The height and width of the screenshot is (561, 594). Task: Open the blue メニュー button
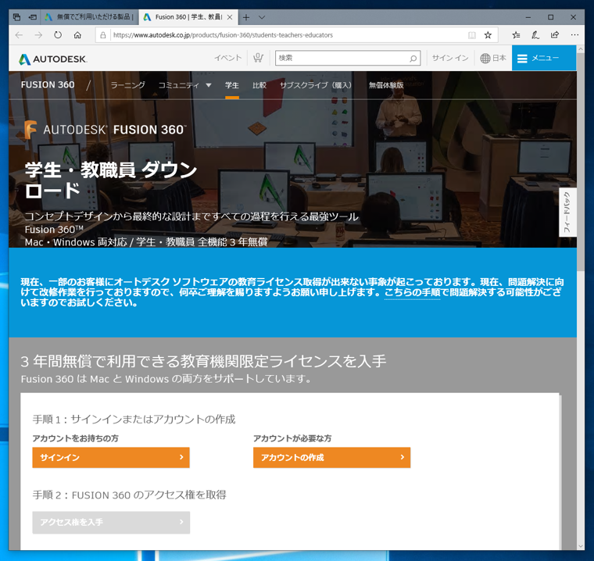pos(544,58)
